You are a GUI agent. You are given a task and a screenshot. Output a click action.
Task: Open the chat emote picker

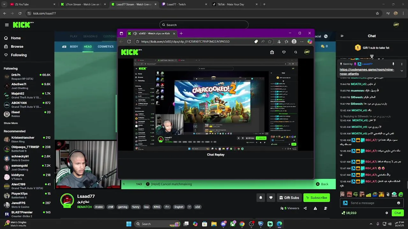pos(398,203)
